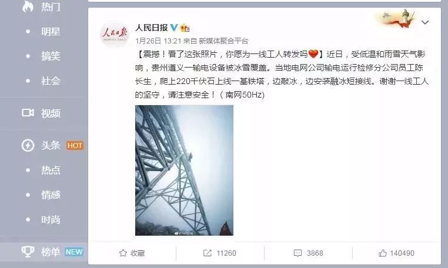The width and height of the screenshot is (448, 268).
Task: Select the 时尚 sidebar category
Action: [51, 220]
